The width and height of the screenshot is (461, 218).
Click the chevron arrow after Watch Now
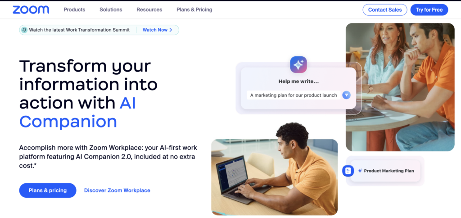pos(171,30)
